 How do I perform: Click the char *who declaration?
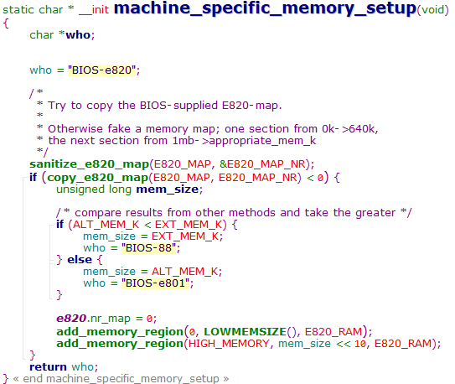(62, 35)
